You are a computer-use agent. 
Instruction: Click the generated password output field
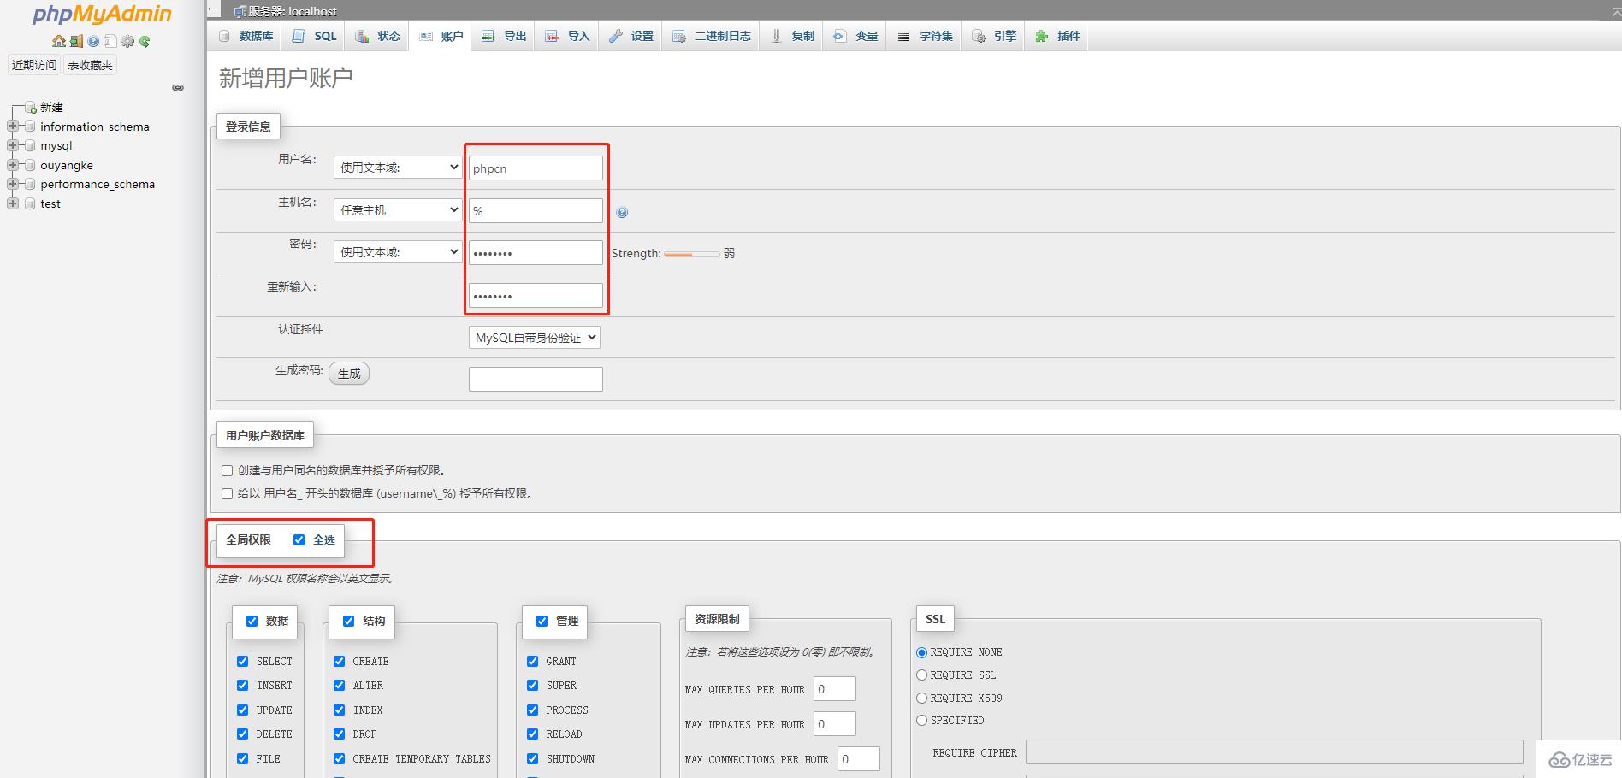(x=536, y=379)
